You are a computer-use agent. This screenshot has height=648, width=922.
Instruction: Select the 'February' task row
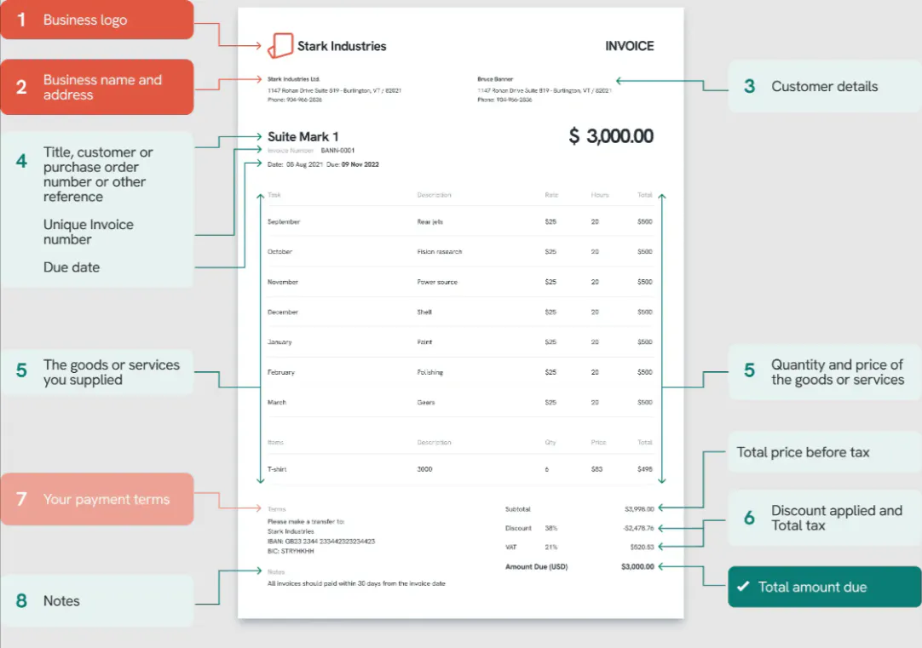(460, 372)
